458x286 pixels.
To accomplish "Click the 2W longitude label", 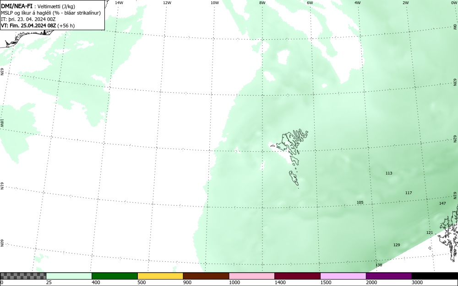I will pyautogui.click(x=405, y=3).
